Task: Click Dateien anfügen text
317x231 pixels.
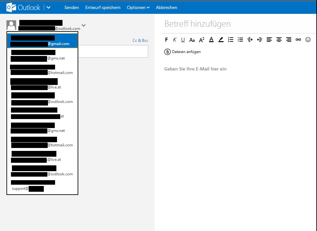Action: (x=187, y=52)
